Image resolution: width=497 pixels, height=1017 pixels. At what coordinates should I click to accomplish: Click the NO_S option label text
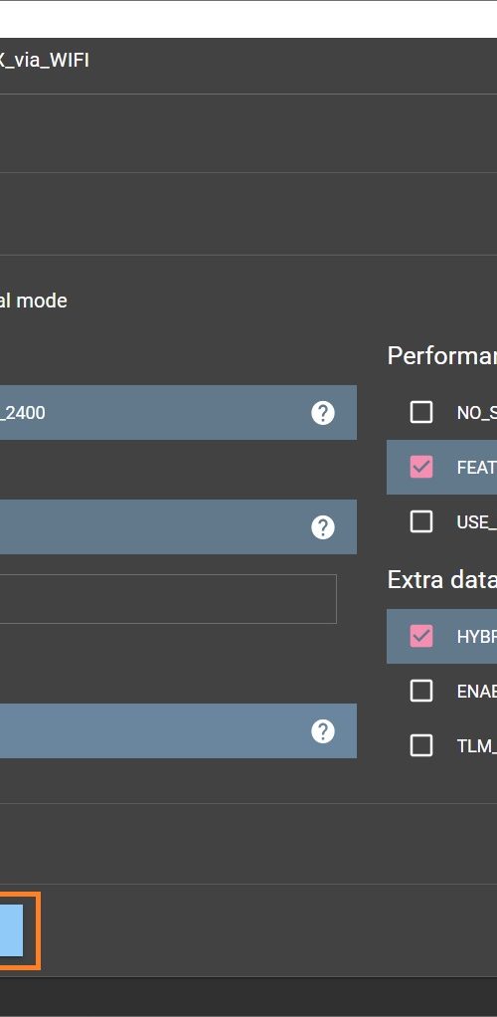pos(477,413)
